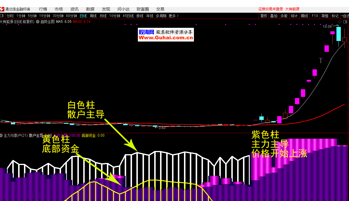The width and height of the screenshot is (349, 201).
Task: Click the 证券交易未登录 login link
Action: point(271,9)
